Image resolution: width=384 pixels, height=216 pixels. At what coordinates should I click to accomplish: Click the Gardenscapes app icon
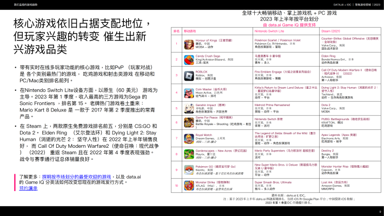[189, 154]
